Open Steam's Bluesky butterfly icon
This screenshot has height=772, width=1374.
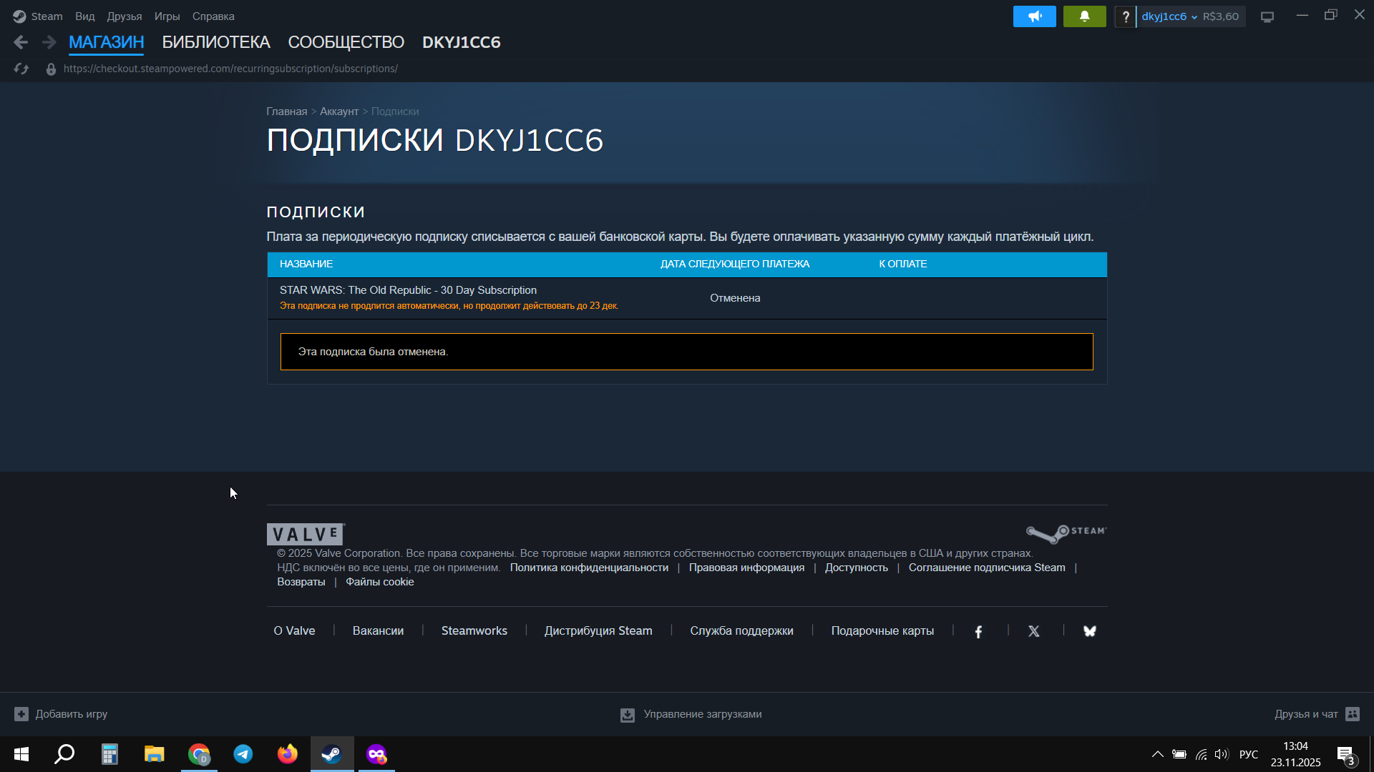1089,631
